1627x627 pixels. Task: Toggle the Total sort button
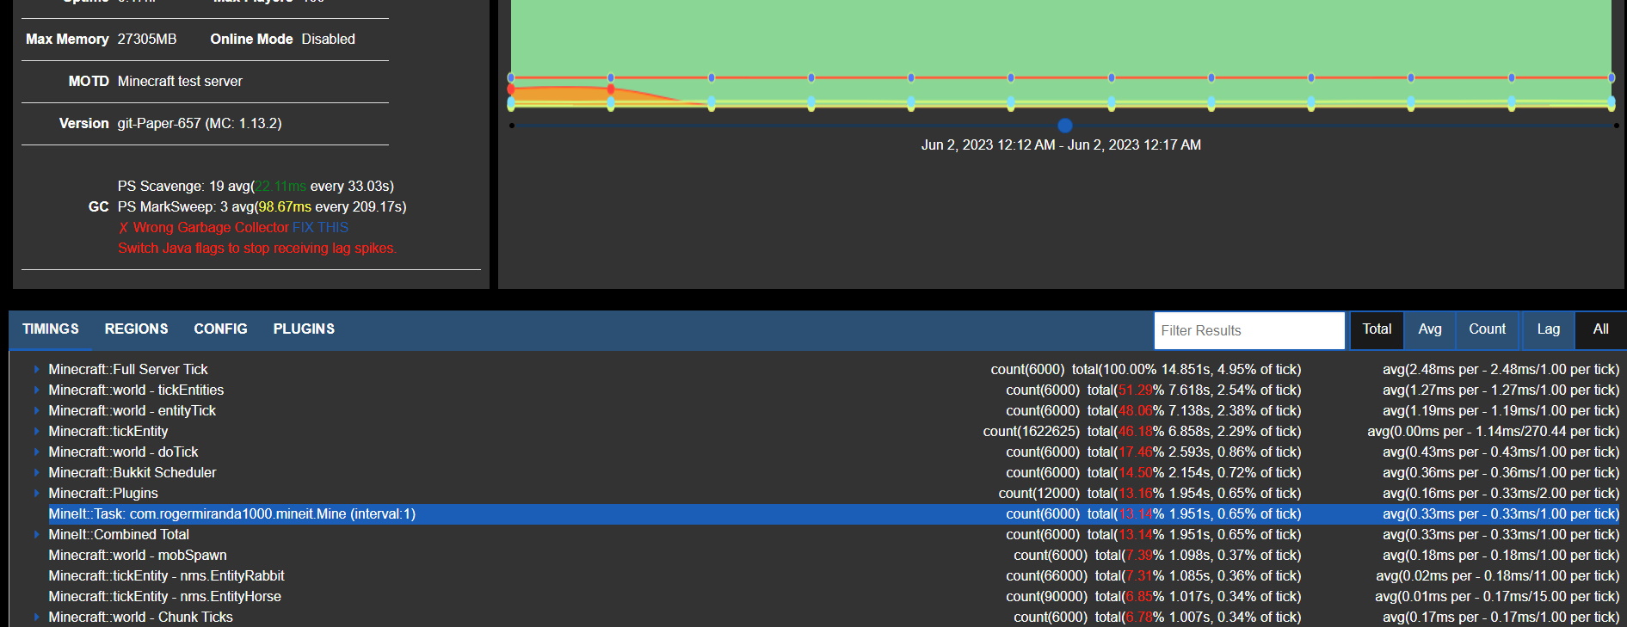point(1377,329)
